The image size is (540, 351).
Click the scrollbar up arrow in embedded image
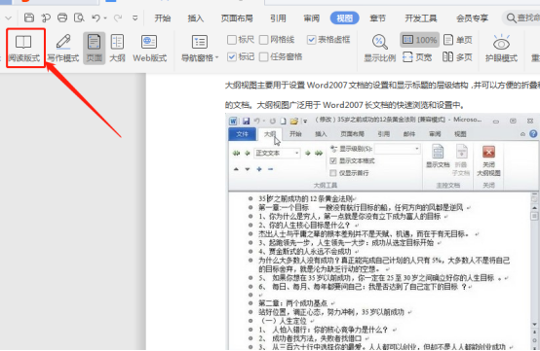(534, 208)
